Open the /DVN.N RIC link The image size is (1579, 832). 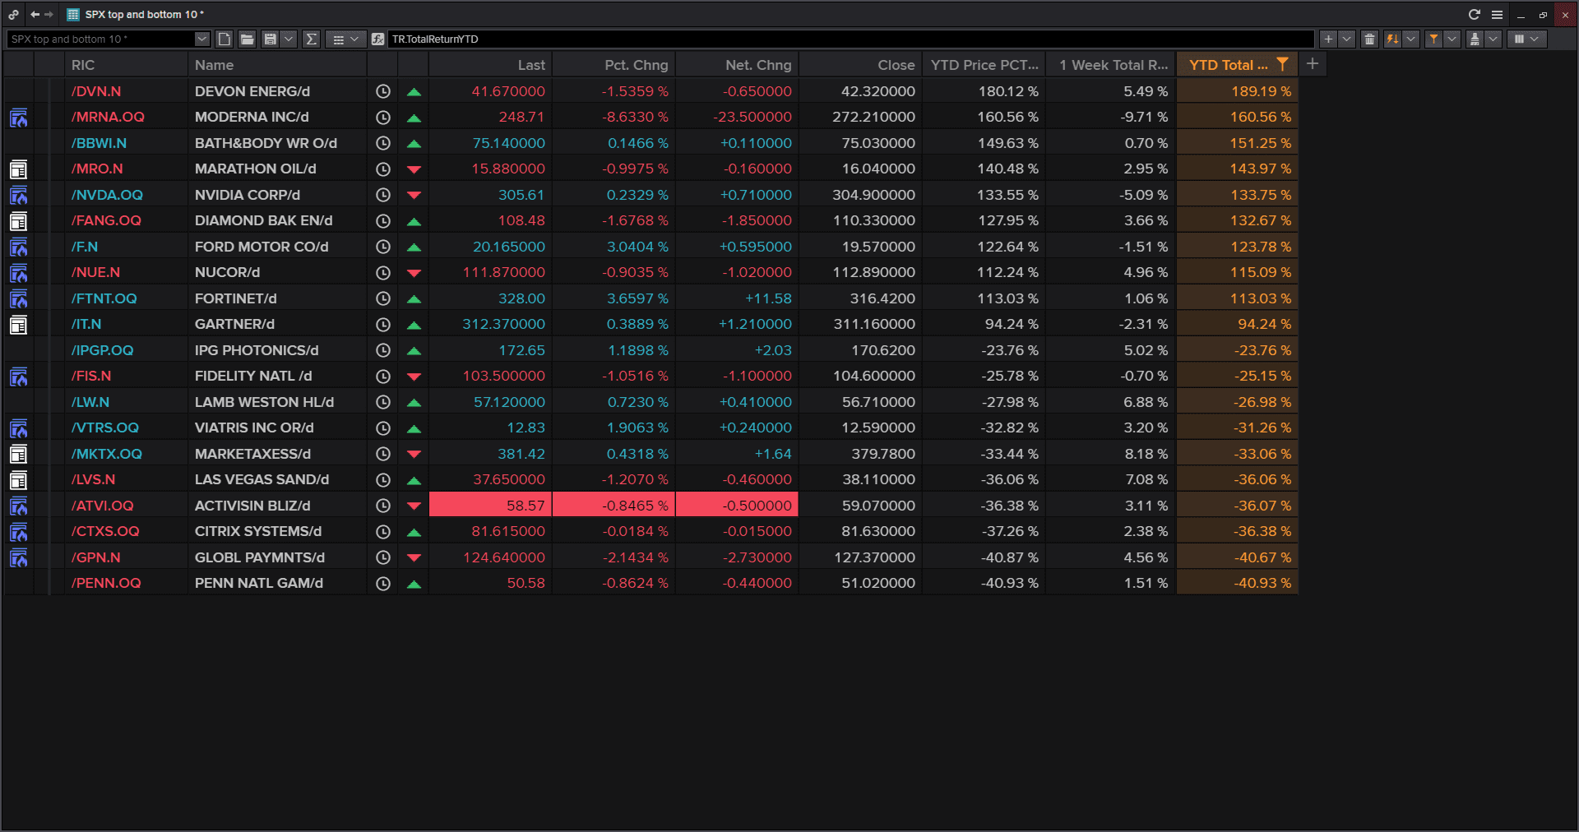(96, 91)
